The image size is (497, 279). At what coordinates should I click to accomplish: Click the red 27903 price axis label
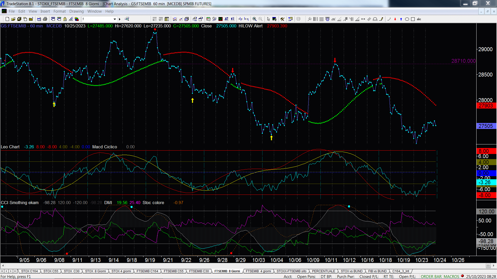pos(486,106)
